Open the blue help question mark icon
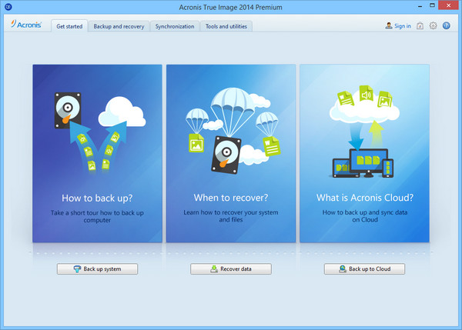Viewport: 462px width, 330px height. pos(446,26)
